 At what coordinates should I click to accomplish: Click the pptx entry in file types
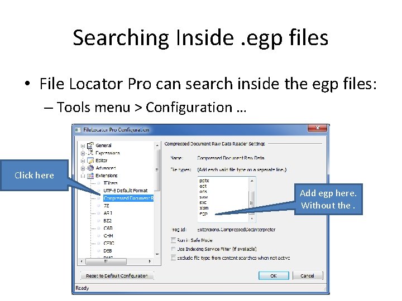204,181
